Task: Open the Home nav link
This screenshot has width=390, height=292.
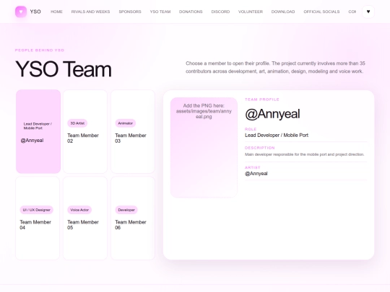Action: [x=56, y=12]
